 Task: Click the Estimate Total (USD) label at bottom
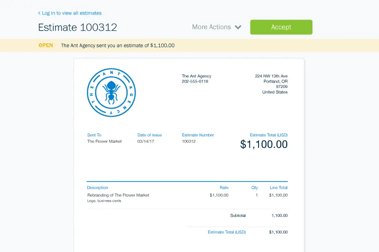pos(227,232)
